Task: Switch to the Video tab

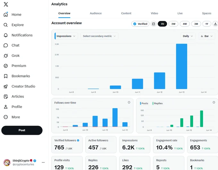Action: (x=154, y=13)
